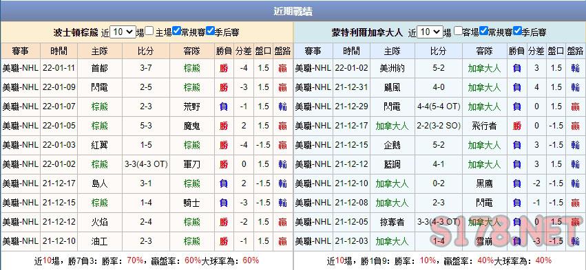Click Bruins table 時間 column header

pos(59,51)
